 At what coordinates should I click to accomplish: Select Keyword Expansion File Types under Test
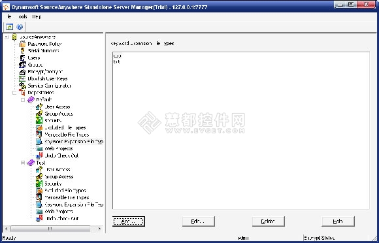point(74,204)
